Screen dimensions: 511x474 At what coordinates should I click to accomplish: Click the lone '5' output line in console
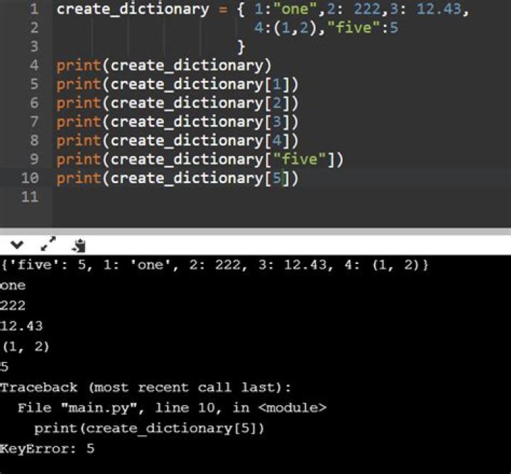4,367
